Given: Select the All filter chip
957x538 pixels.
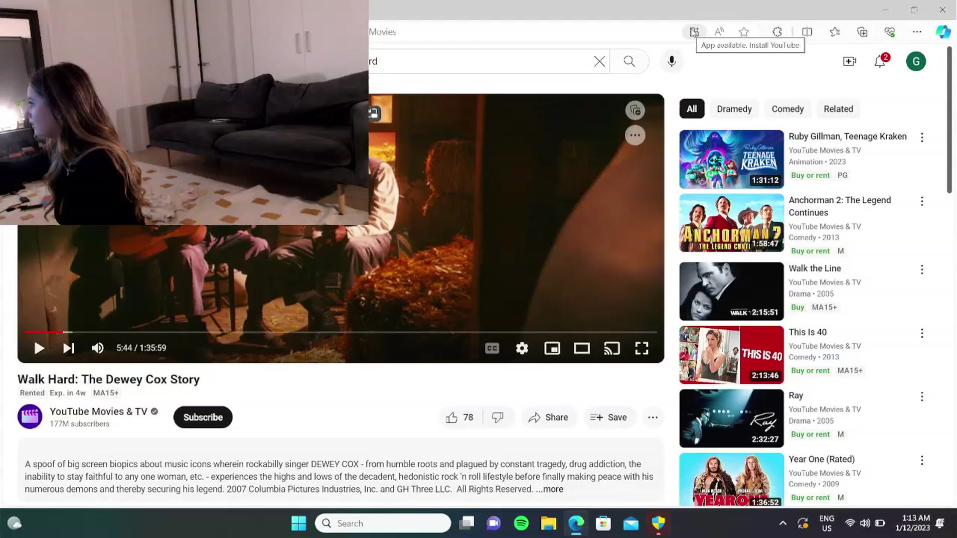Looking at the screenshot, I should [x=692, y=109].
